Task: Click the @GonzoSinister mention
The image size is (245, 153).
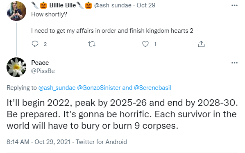Action: point(99,88)
